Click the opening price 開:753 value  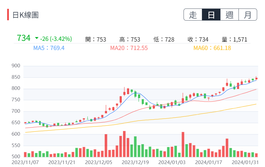96,40
